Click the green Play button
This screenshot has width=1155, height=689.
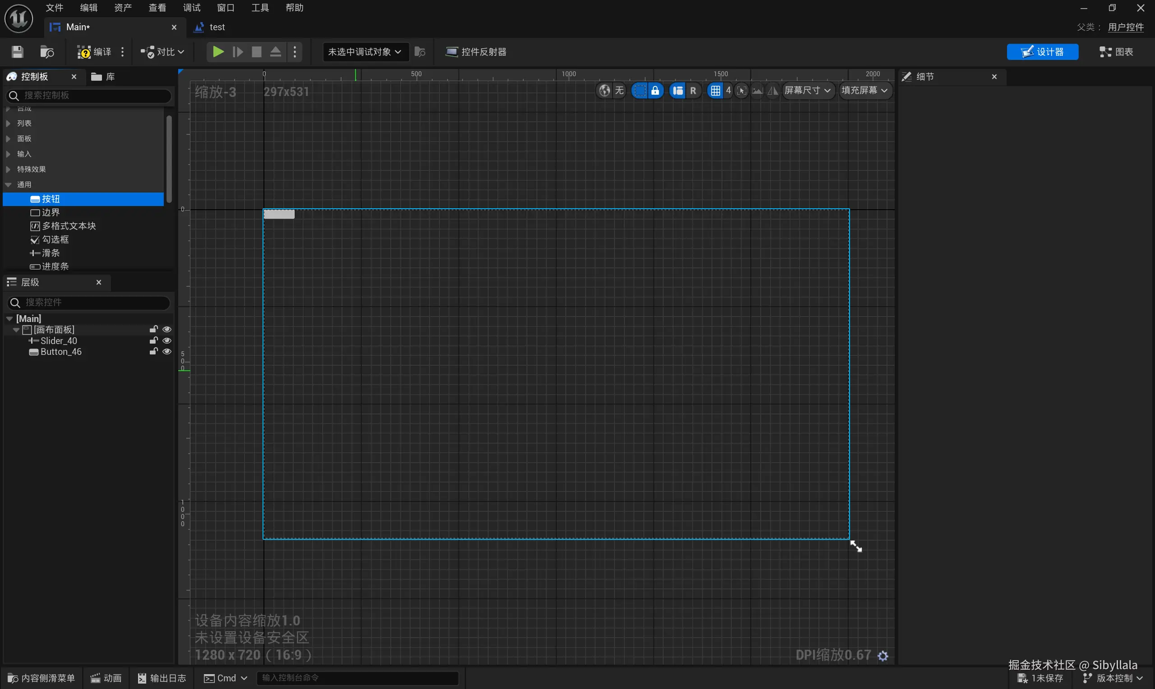pyautogui.click(x=217, y=52)
